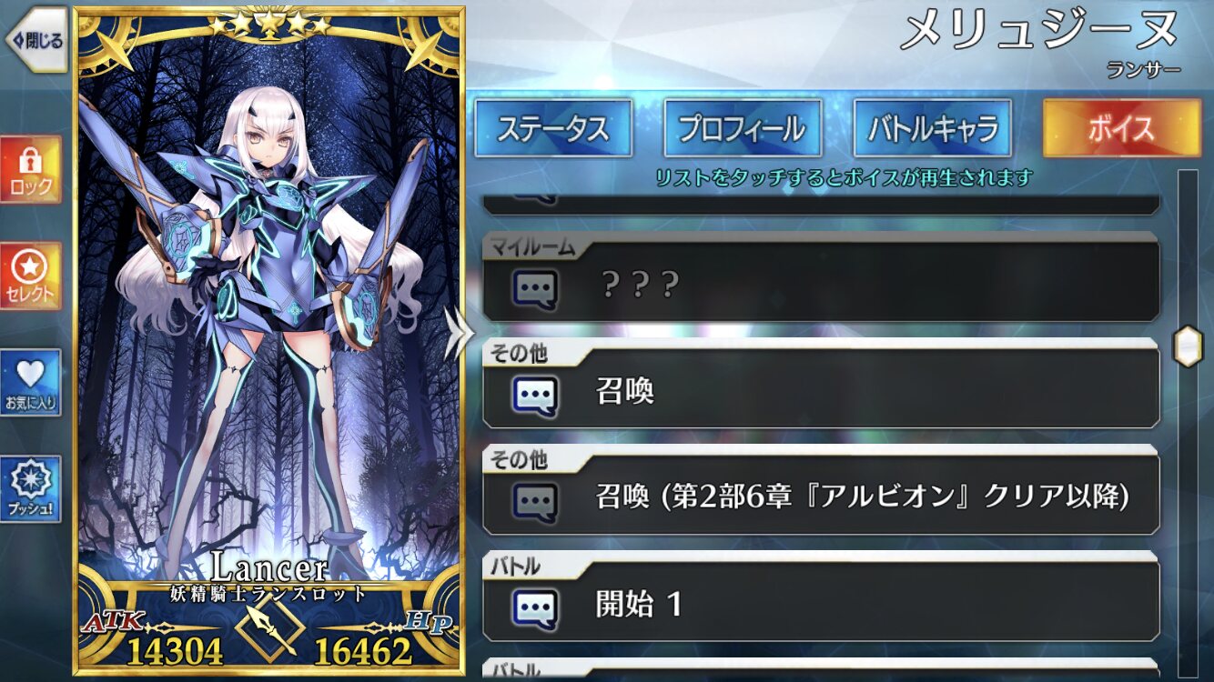Toggle the お気に入り favorite heart button
The height and width of the screenshot is (682, 1214).
[31, 383]
